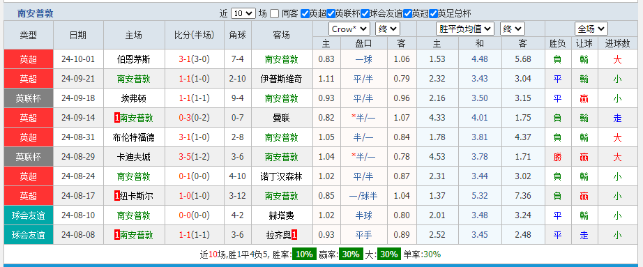Click 纽卡斯尔 home team link
The width and height of the screenshot is (643, 267).
pyautogui.click(x=137, y=196)
